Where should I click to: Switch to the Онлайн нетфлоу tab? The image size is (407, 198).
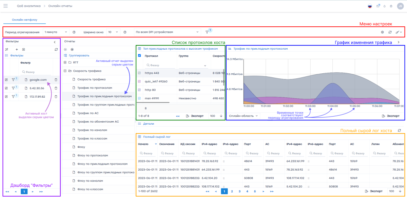[24, 20]
